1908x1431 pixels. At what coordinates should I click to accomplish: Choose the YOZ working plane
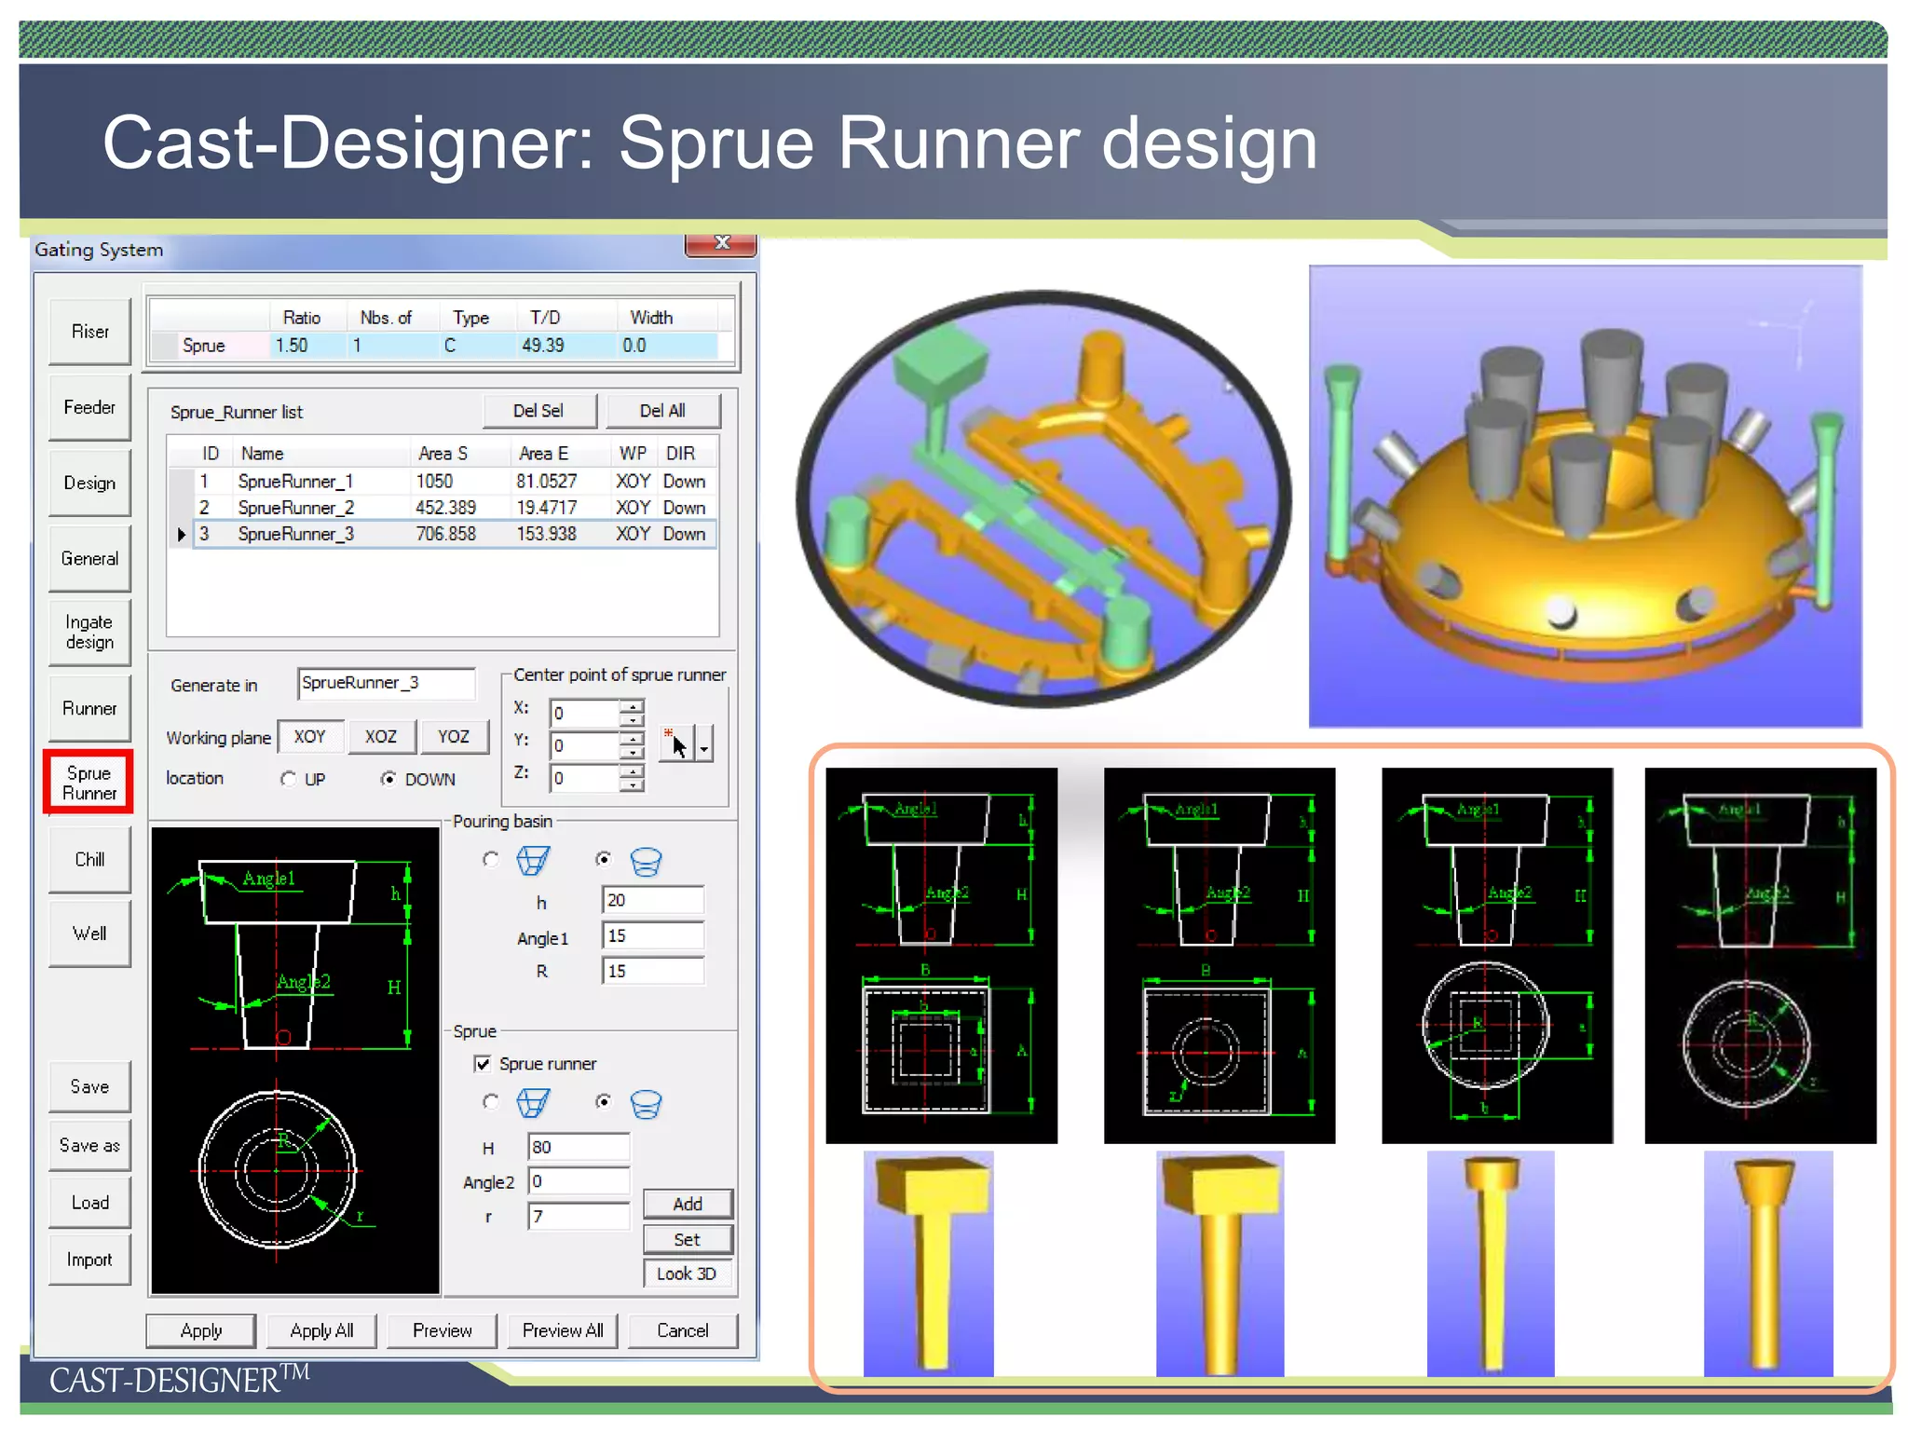pos(454,736)
